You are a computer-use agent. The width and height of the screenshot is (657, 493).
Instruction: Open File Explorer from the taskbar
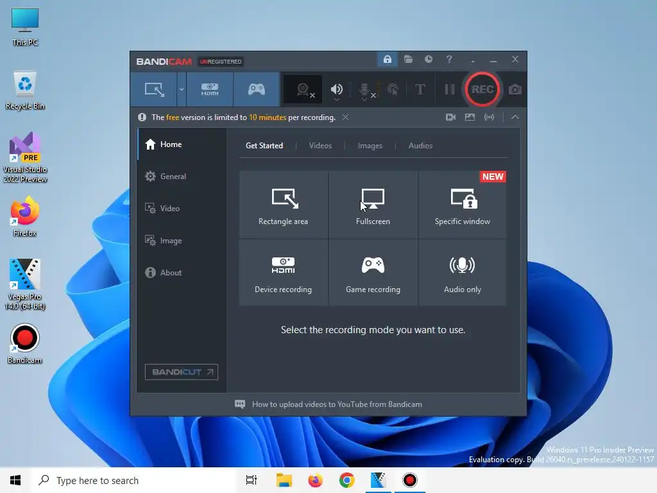point(284,480)
